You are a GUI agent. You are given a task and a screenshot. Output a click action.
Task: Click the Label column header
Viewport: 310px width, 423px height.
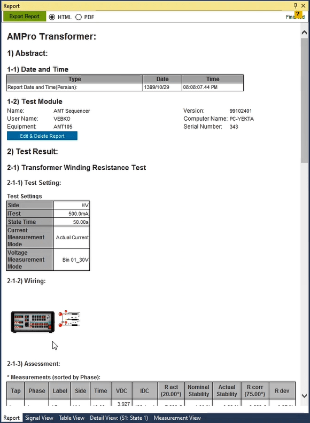pos(60,390)
